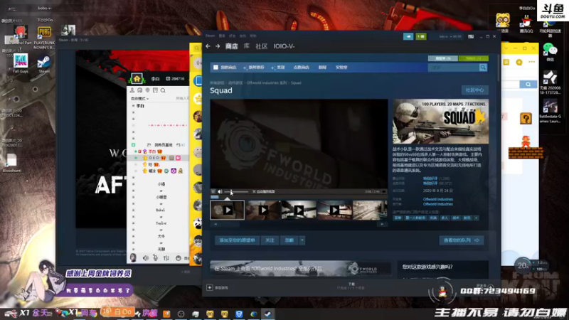
Task: Mute the Squad trailer speaker icon
Action: pos(220,191)
